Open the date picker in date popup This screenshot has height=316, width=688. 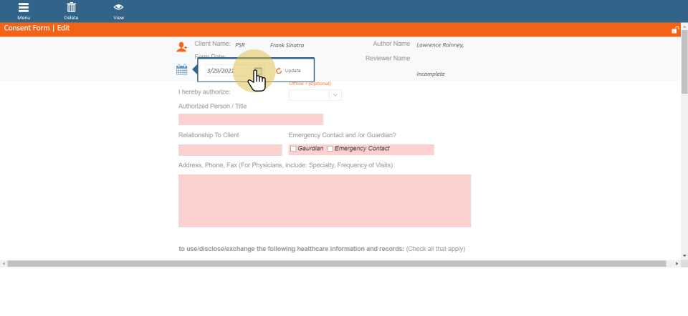pyautogui.click(x=258, y=71)
